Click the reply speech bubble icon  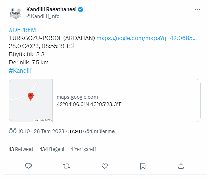28,166
